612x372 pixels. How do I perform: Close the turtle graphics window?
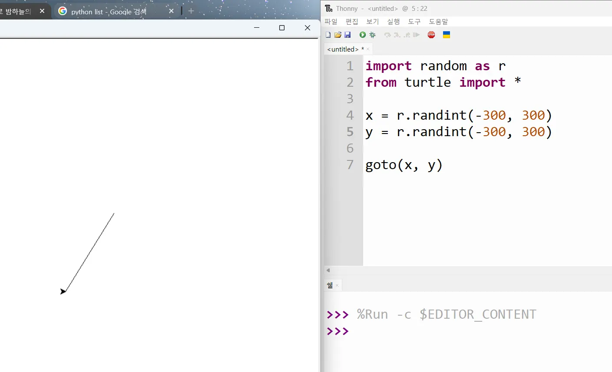[308, 28]
